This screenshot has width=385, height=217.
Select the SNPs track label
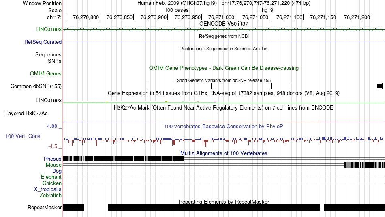coord(55,61)
